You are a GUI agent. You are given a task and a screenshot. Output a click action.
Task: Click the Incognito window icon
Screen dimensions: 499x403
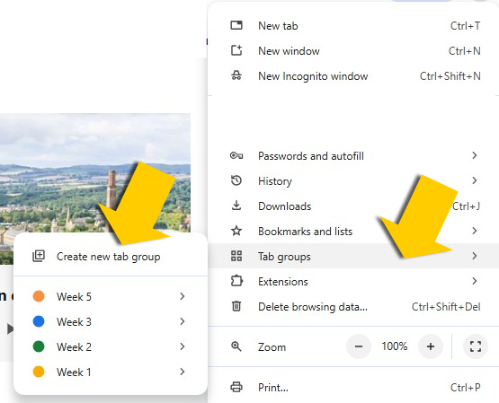(x=236, y=75)
